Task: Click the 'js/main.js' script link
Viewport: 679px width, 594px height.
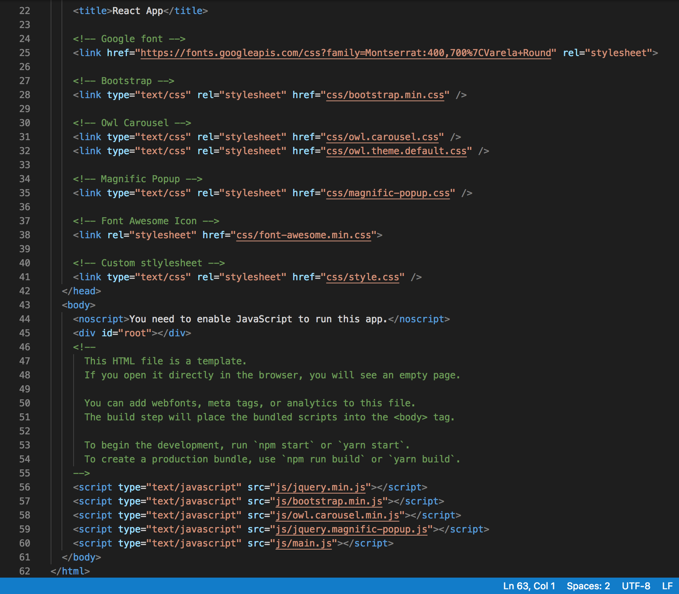Action: coord(304,543)
